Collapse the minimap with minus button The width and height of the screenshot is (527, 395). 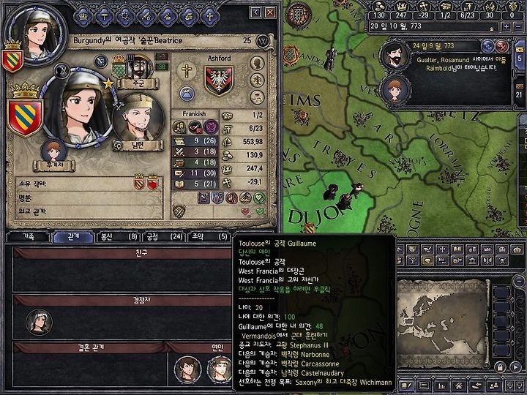pyautogui.click(x=519, y=280)
